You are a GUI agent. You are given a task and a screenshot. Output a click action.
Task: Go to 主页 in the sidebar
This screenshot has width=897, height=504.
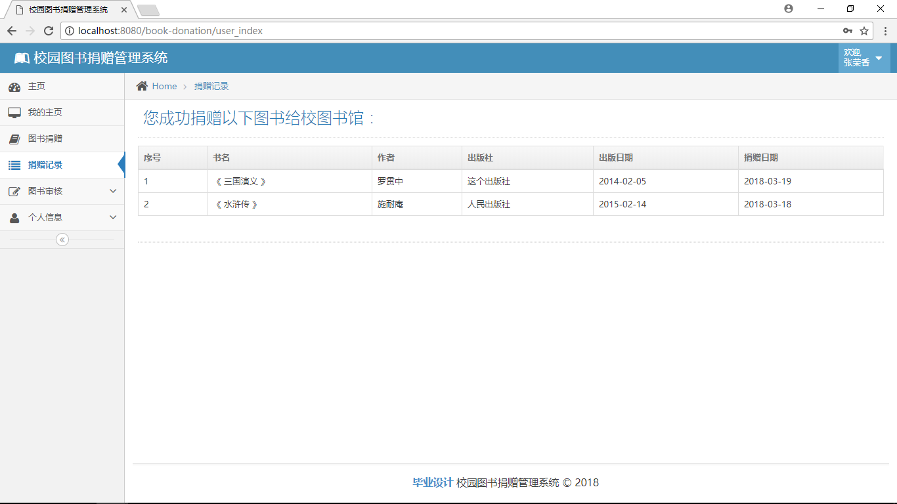click(x=37, y=87)
